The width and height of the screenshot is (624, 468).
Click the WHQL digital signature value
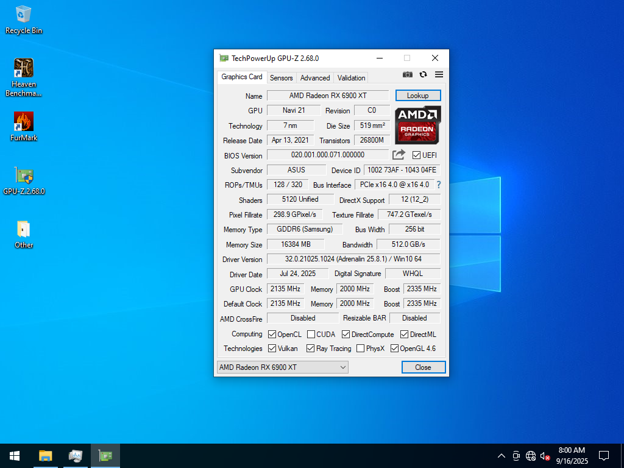pos(413,274)
